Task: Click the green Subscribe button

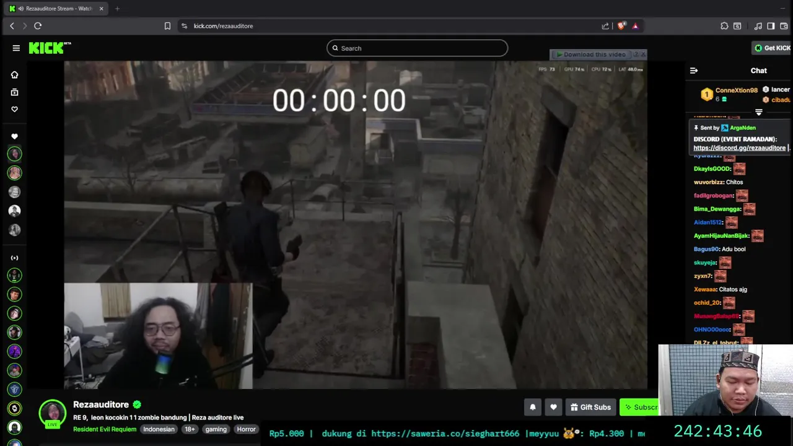Action: [x=639, y=407]
